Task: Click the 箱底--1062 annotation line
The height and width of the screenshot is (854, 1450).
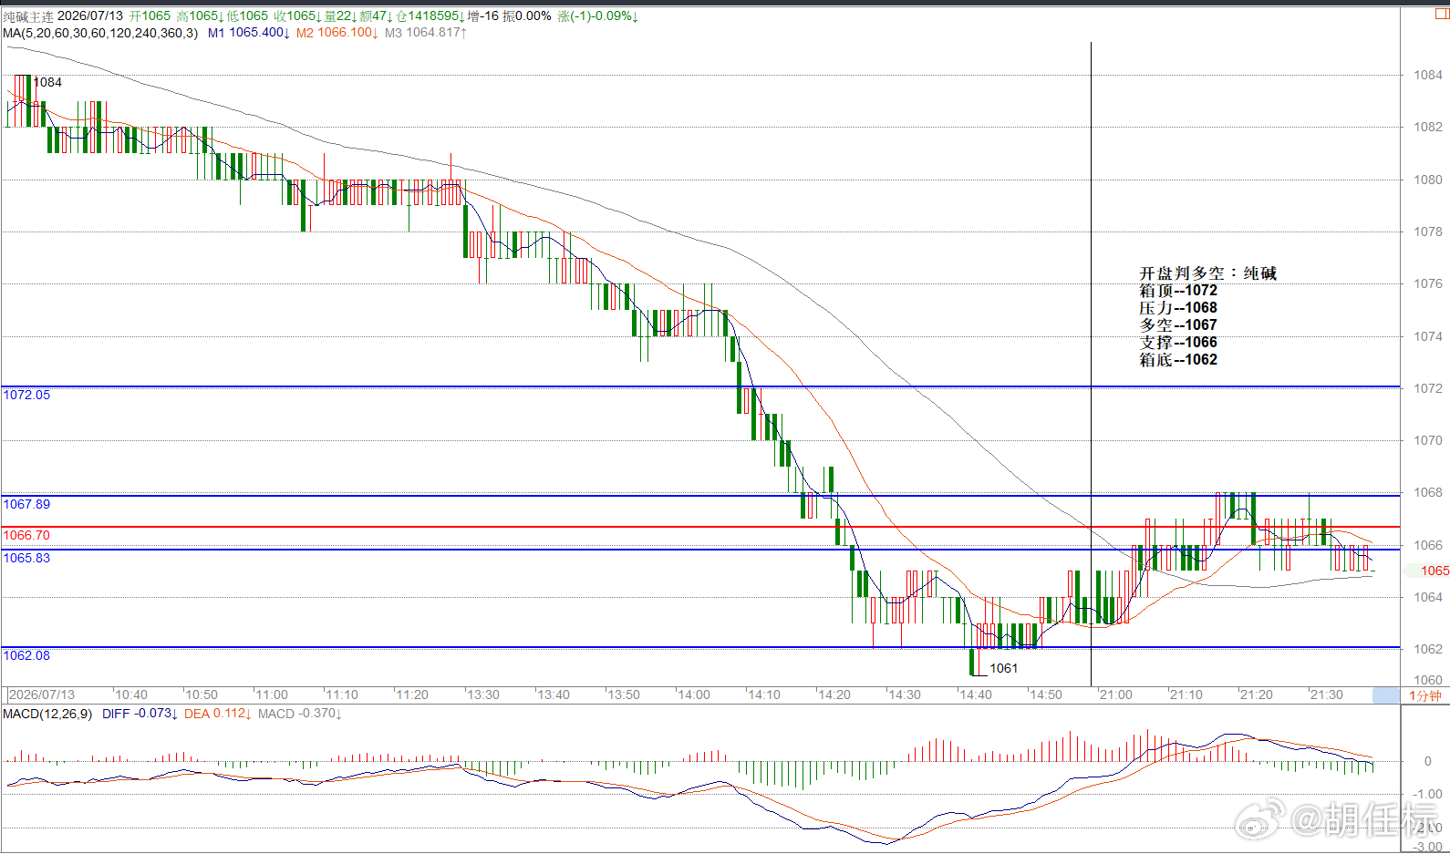Action: pos(1178,360)
